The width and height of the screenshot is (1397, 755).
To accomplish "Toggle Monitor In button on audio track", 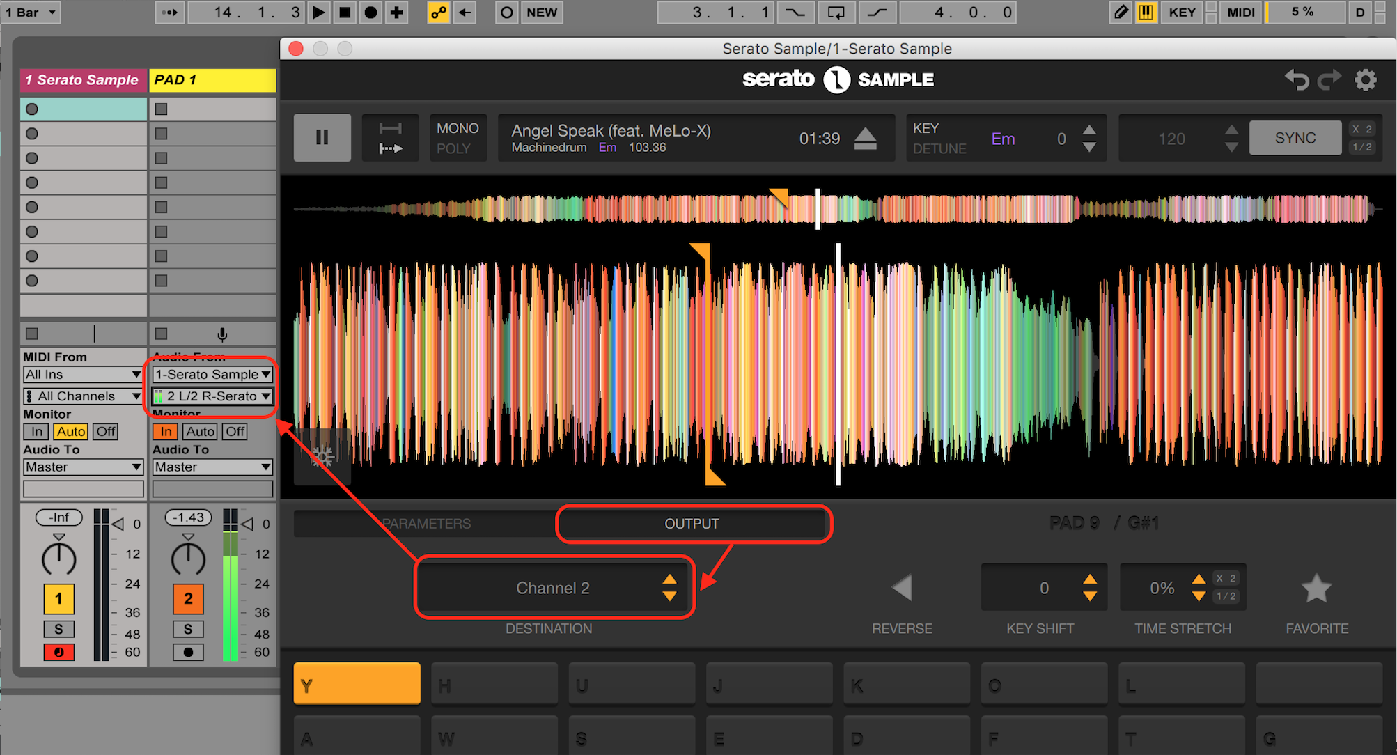I will point(164,431).
